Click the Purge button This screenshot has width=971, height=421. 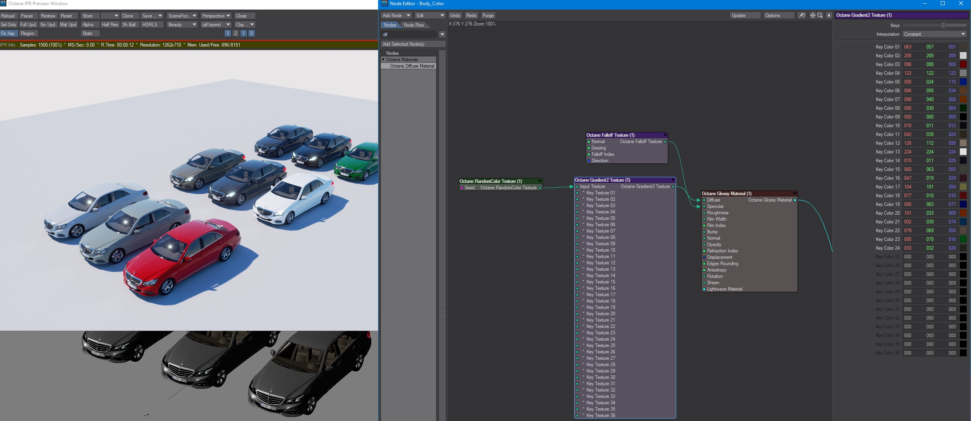coord(488,16)
